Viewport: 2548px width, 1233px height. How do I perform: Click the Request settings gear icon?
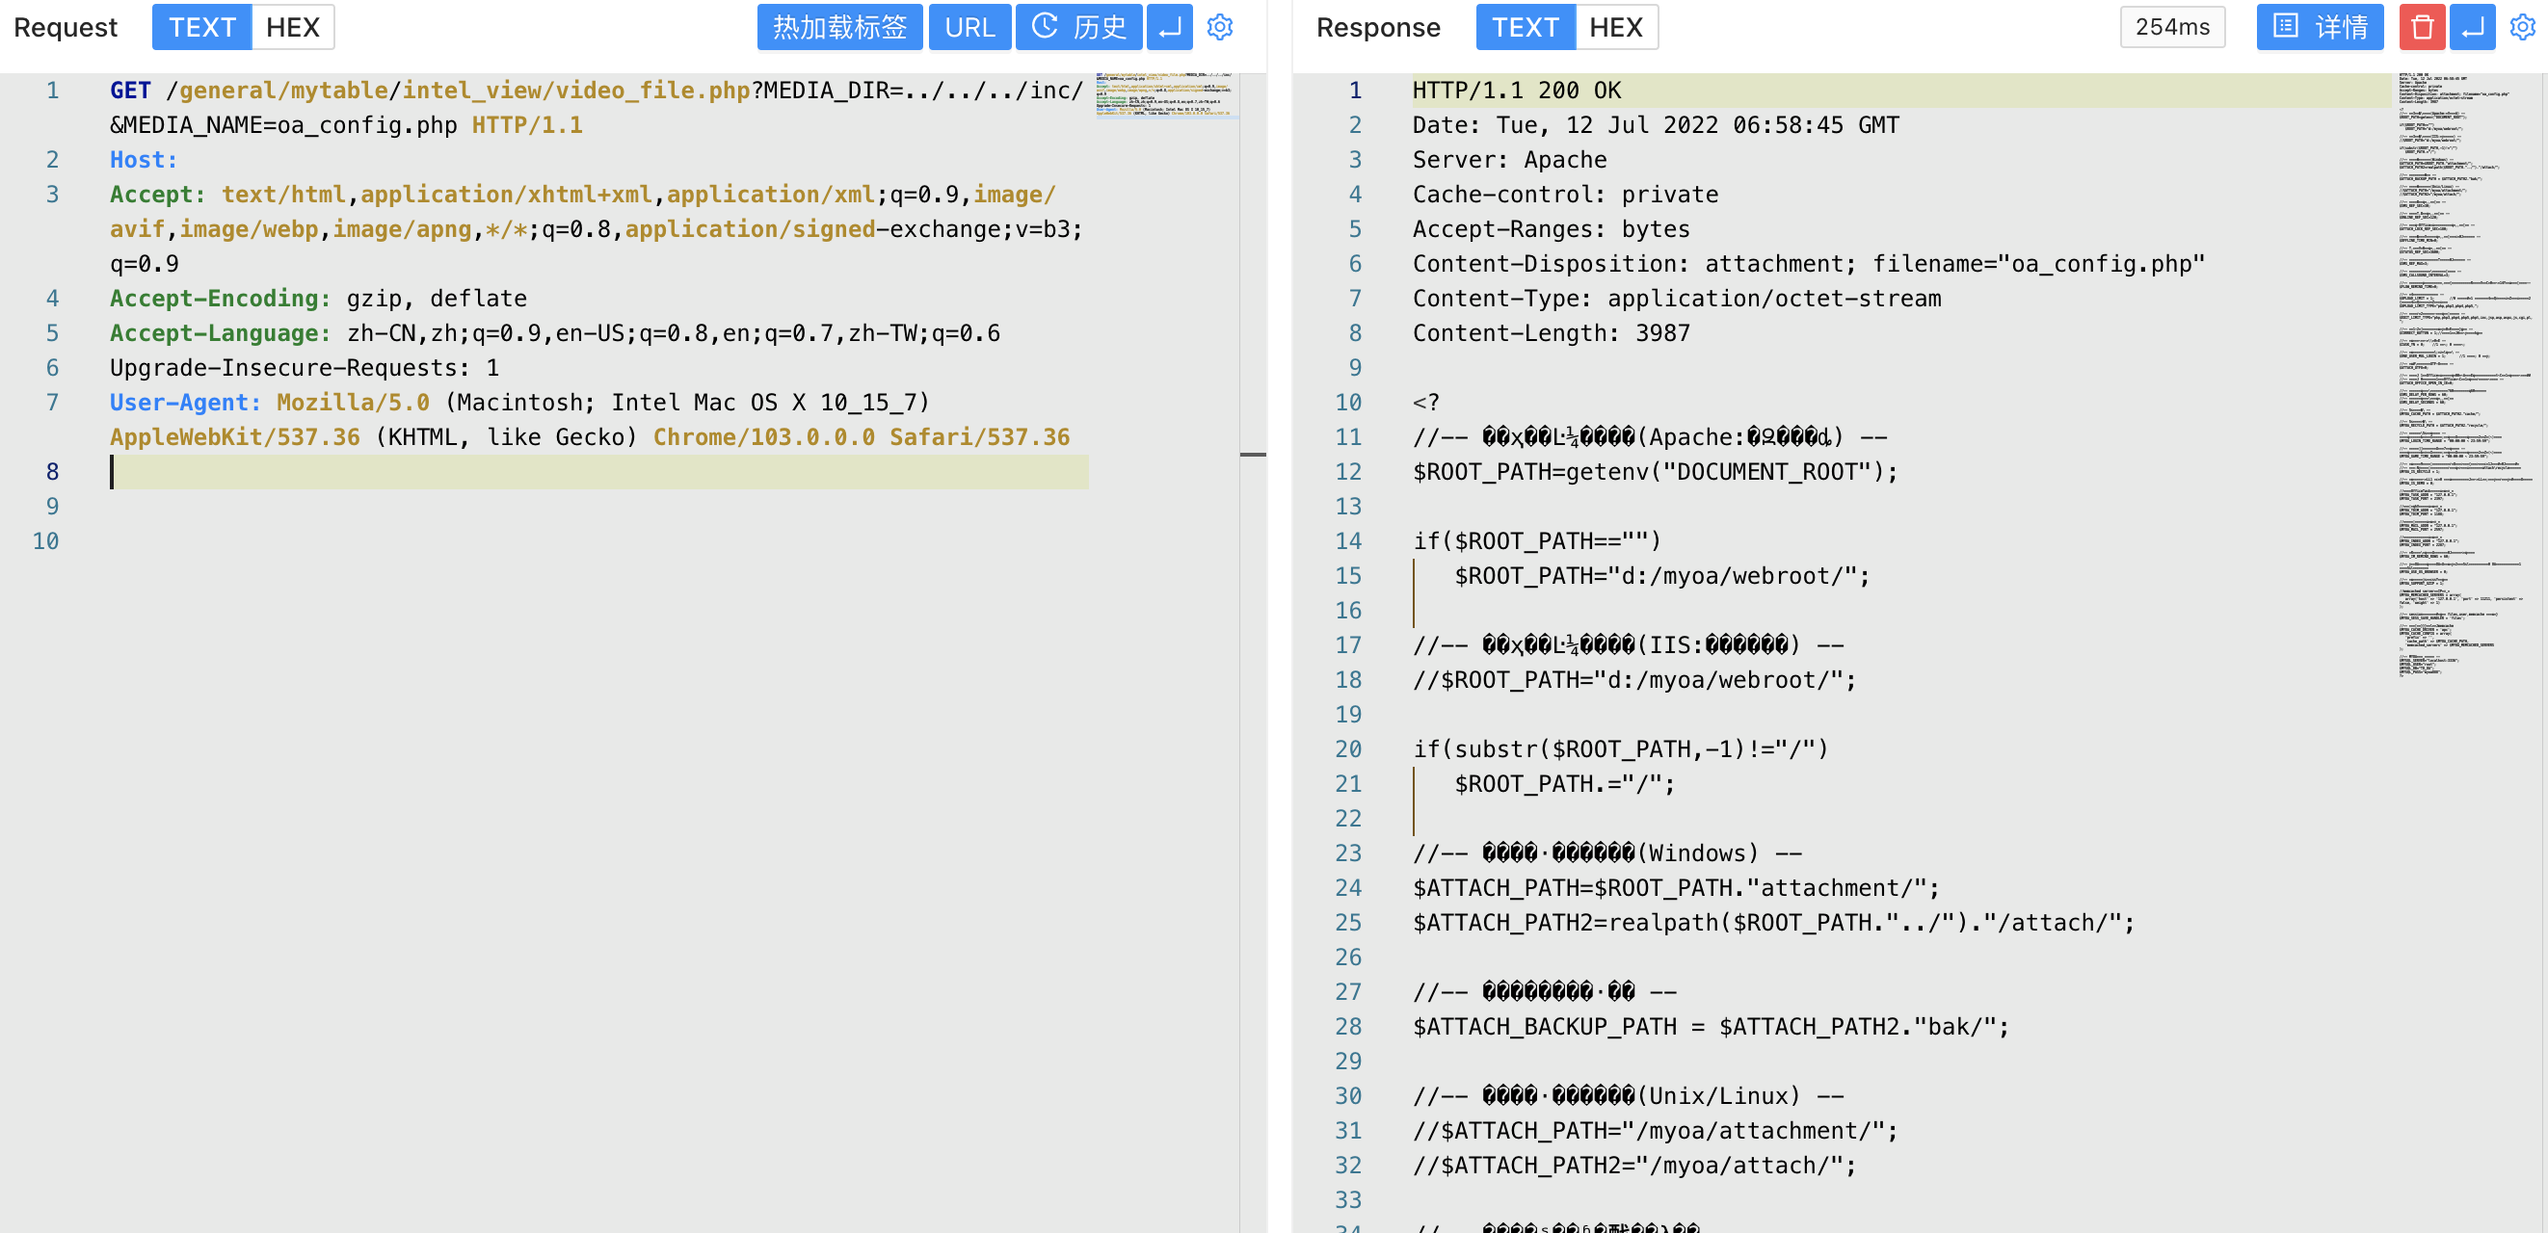[1220, 27]
